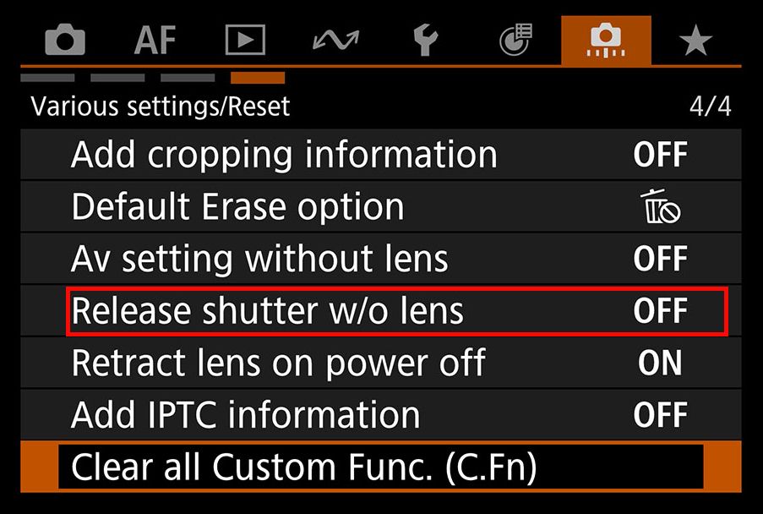This screenshot has height=514, width=763.
Task: Toggle the Add IPTC information OFF value
Action: [x=660, y=415]
